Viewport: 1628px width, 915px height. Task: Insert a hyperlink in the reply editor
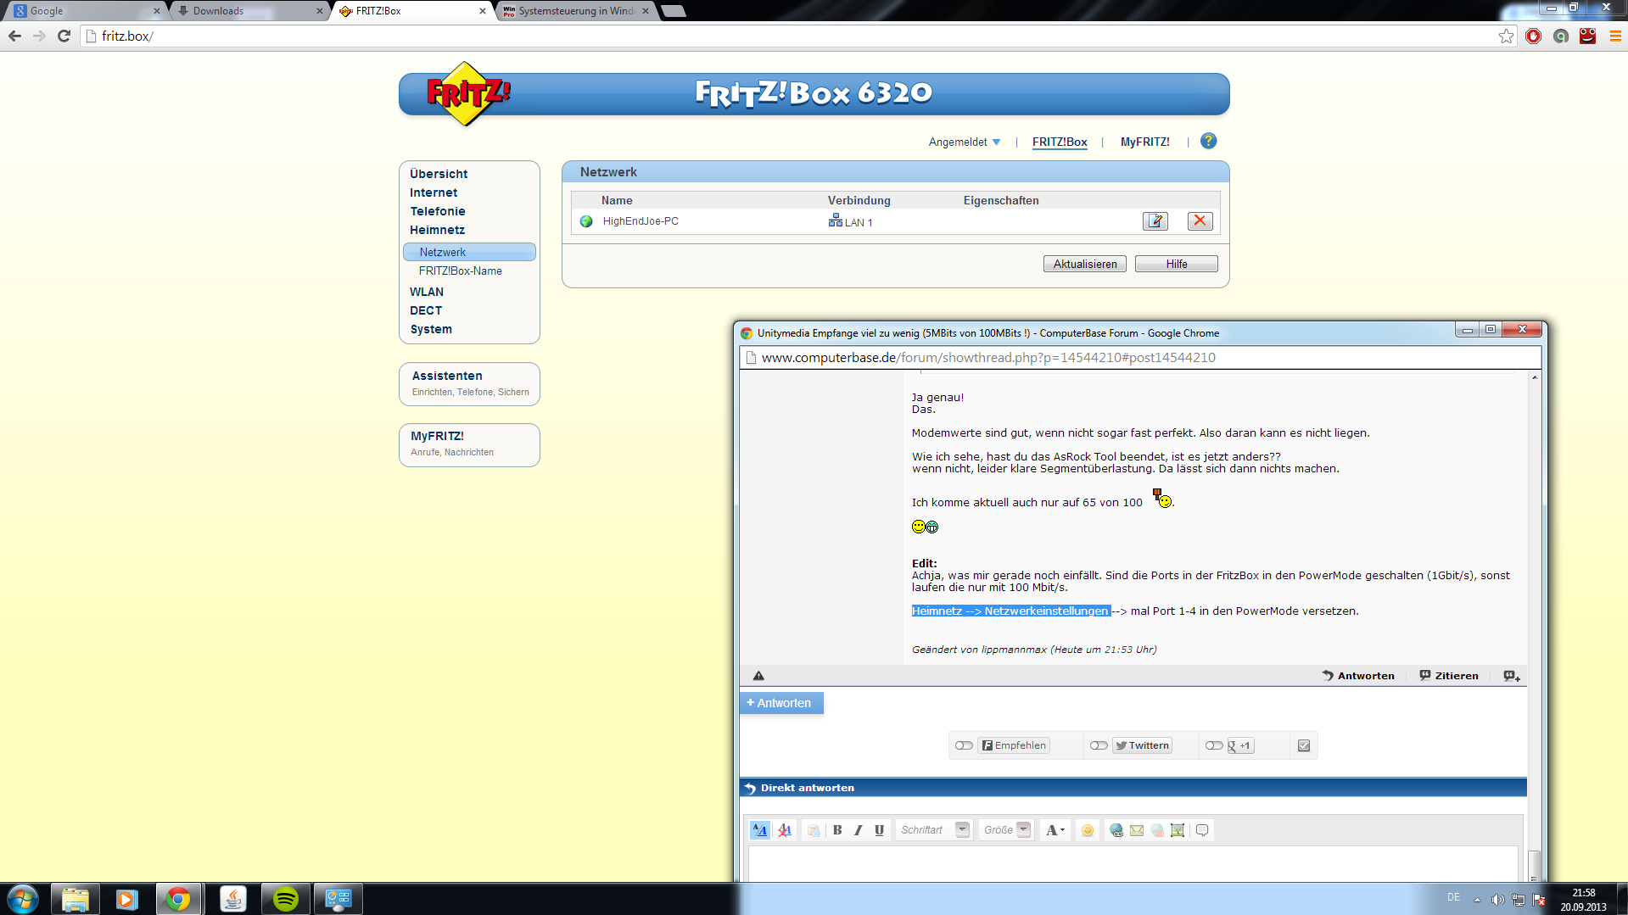click(1116, 830)
